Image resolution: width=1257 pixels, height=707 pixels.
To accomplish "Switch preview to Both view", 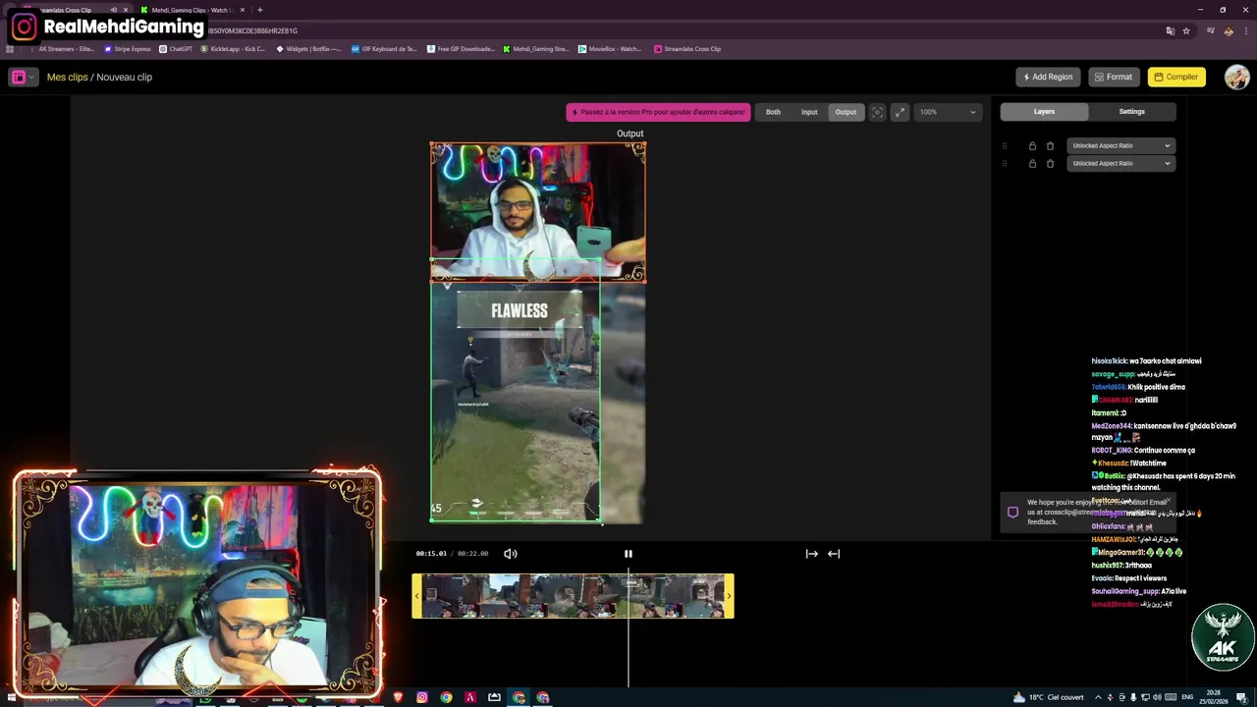I will pos(773,112).
